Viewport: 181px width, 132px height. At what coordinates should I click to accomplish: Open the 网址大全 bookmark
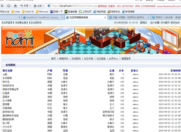pos(5,12)
